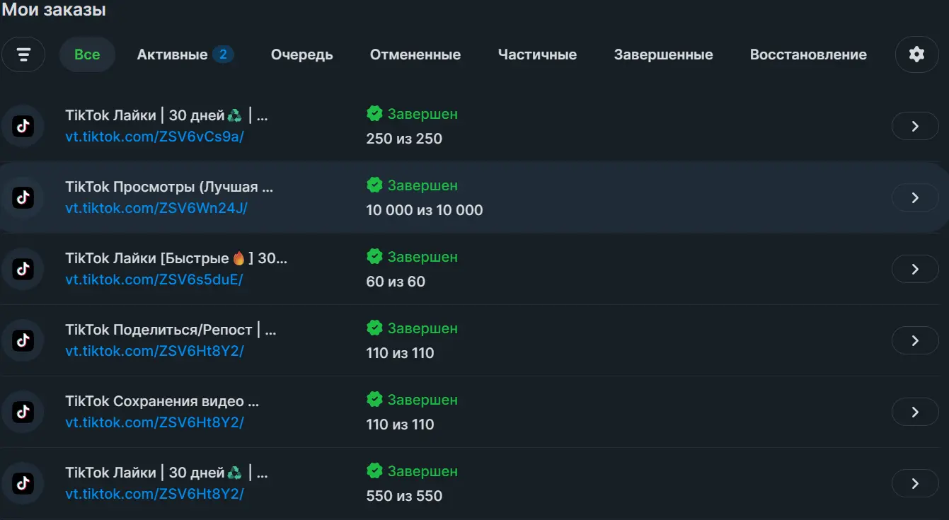Click Завершен status above 250 из 250
This screenshot has height=520, width=949.
point(422,114)
